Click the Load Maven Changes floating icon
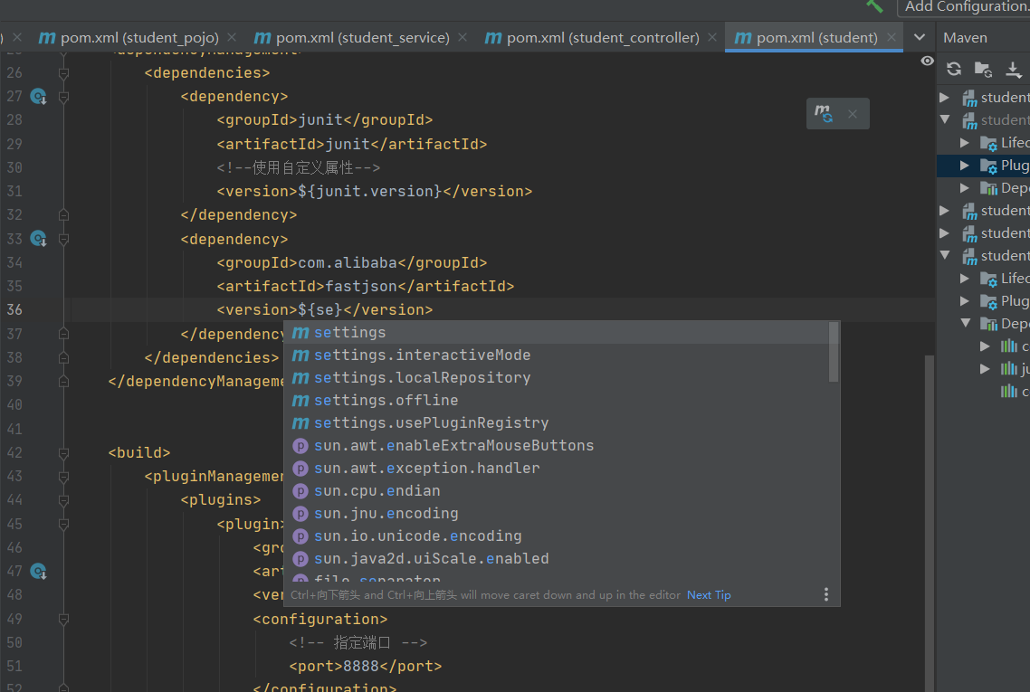The height and width of the screenshot is (692, 1030). pyautogui.click(x=824, y=114)
